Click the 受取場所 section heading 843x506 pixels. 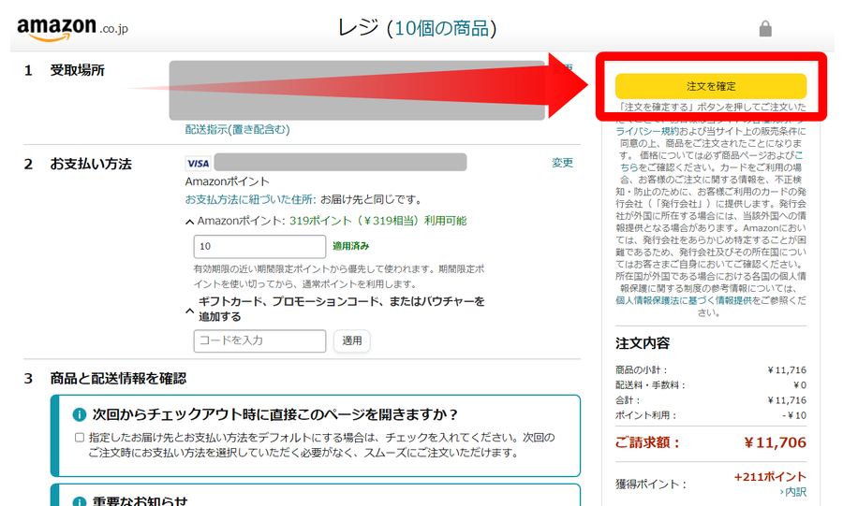(x=78, y=70)
